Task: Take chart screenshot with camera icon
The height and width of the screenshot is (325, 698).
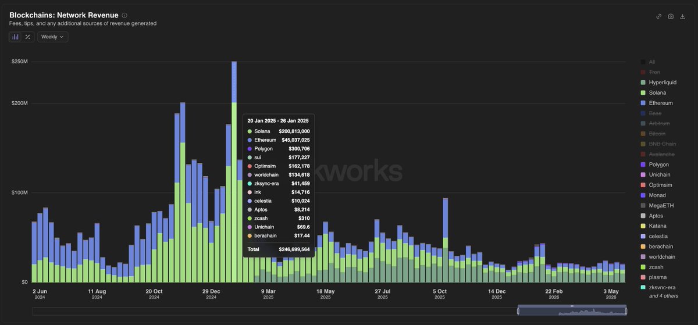Action: click(x=671, y=16)
